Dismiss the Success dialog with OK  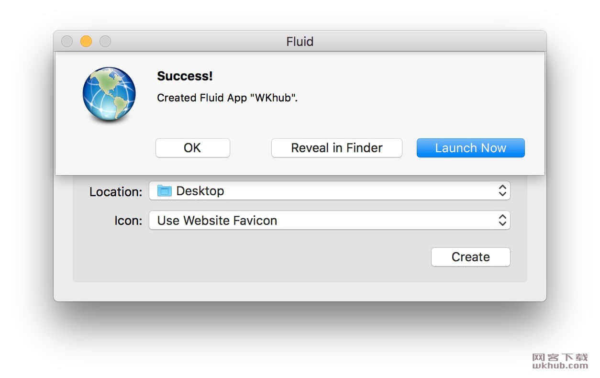tap(192, 148)
